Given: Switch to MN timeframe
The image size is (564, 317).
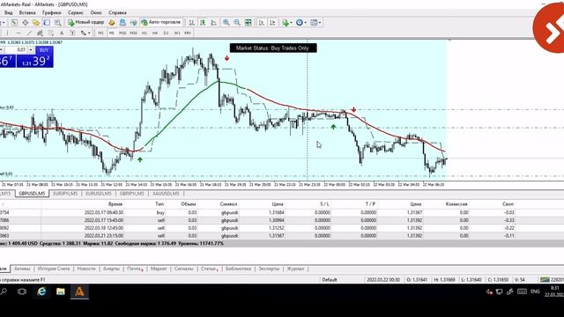Looking at the screenshot, I should pyautogui.click(x=188, y=33).
